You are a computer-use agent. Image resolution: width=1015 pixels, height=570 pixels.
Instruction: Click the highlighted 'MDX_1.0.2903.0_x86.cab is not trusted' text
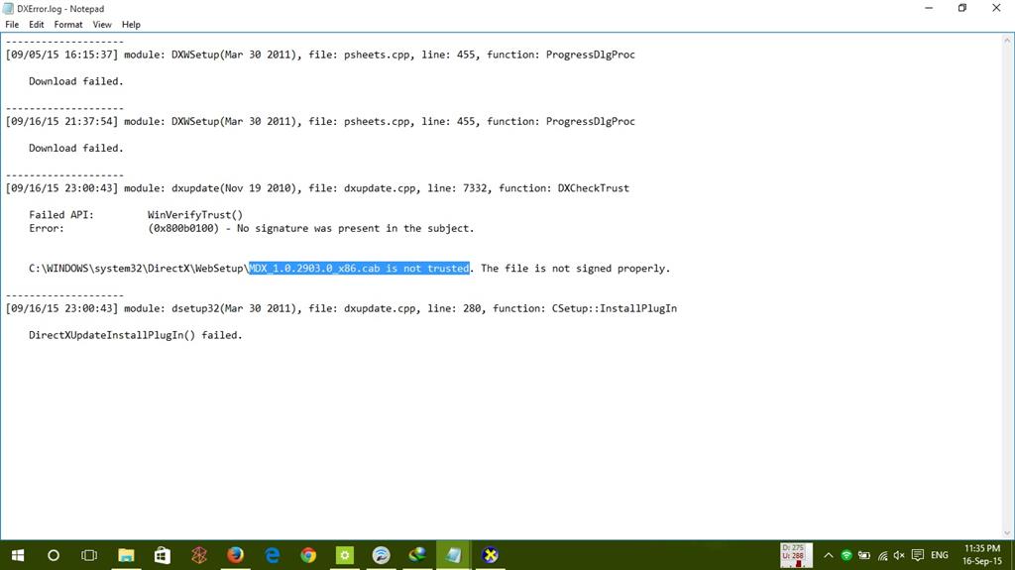359,269
